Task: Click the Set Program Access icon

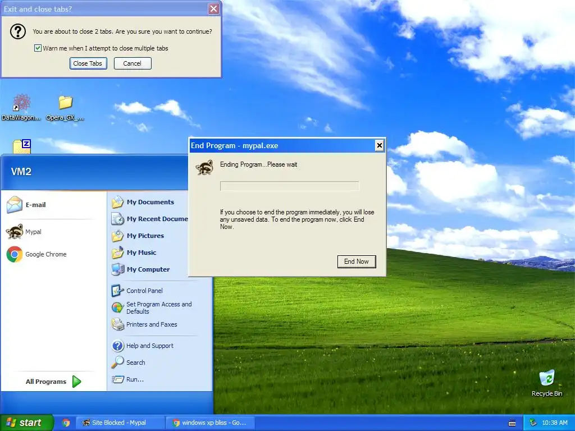Action: click(x=117, y=308)
